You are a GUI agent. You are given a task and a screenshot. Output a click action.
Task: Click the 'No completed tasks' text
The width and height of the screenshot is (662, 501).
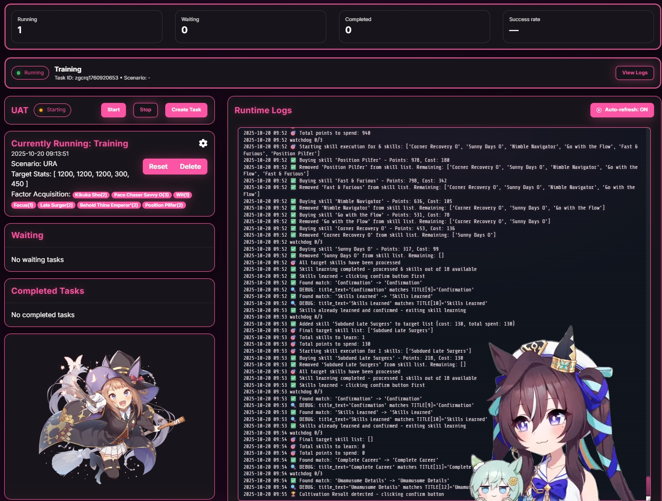43,315
